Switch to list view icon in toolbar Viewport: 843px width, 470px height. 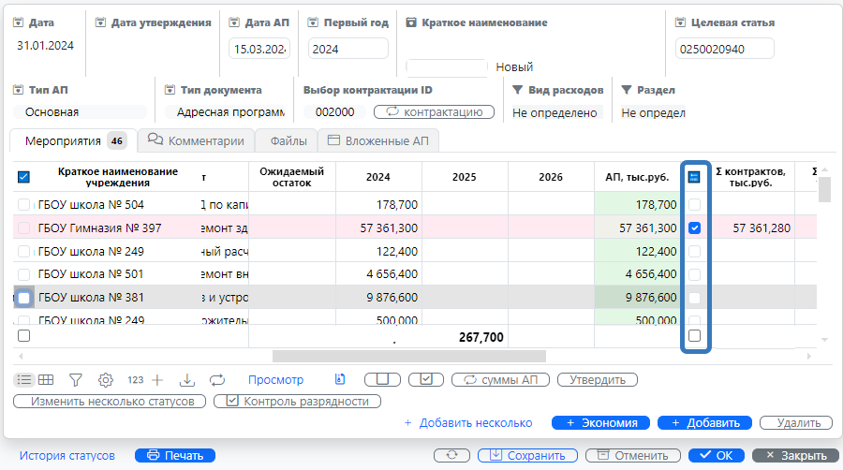(24, 379)
